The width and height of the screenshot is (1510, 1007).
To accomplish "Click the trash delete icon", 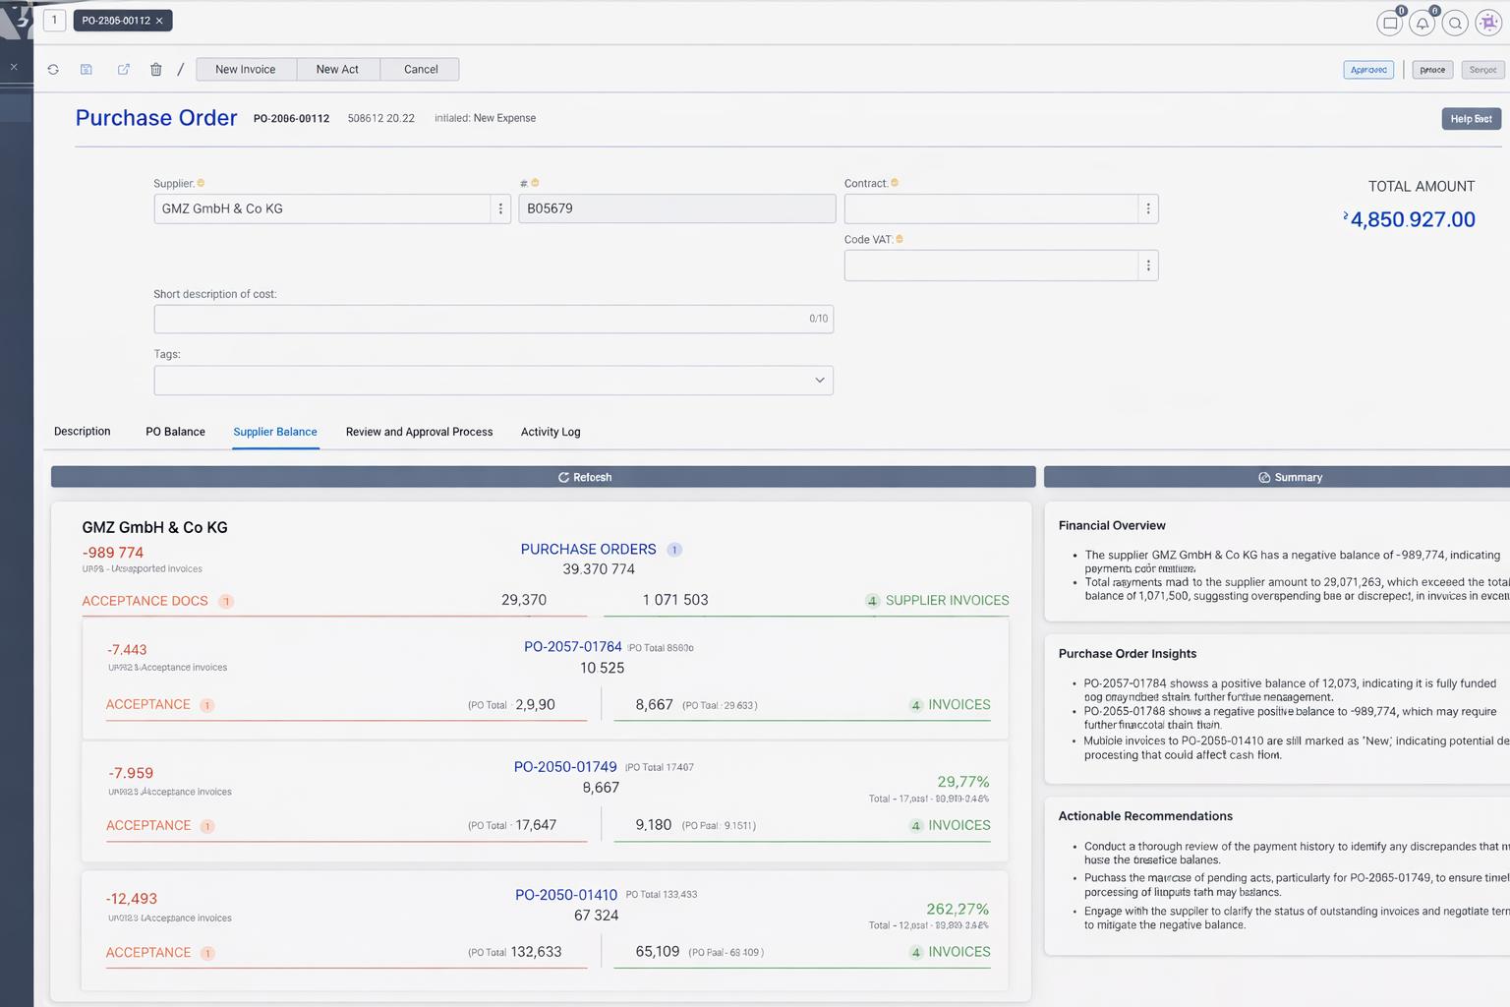I will click(155, 70).
